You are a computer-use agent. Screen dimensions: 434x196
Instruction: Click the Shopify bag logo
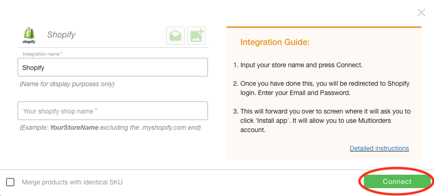coord(29,36)
